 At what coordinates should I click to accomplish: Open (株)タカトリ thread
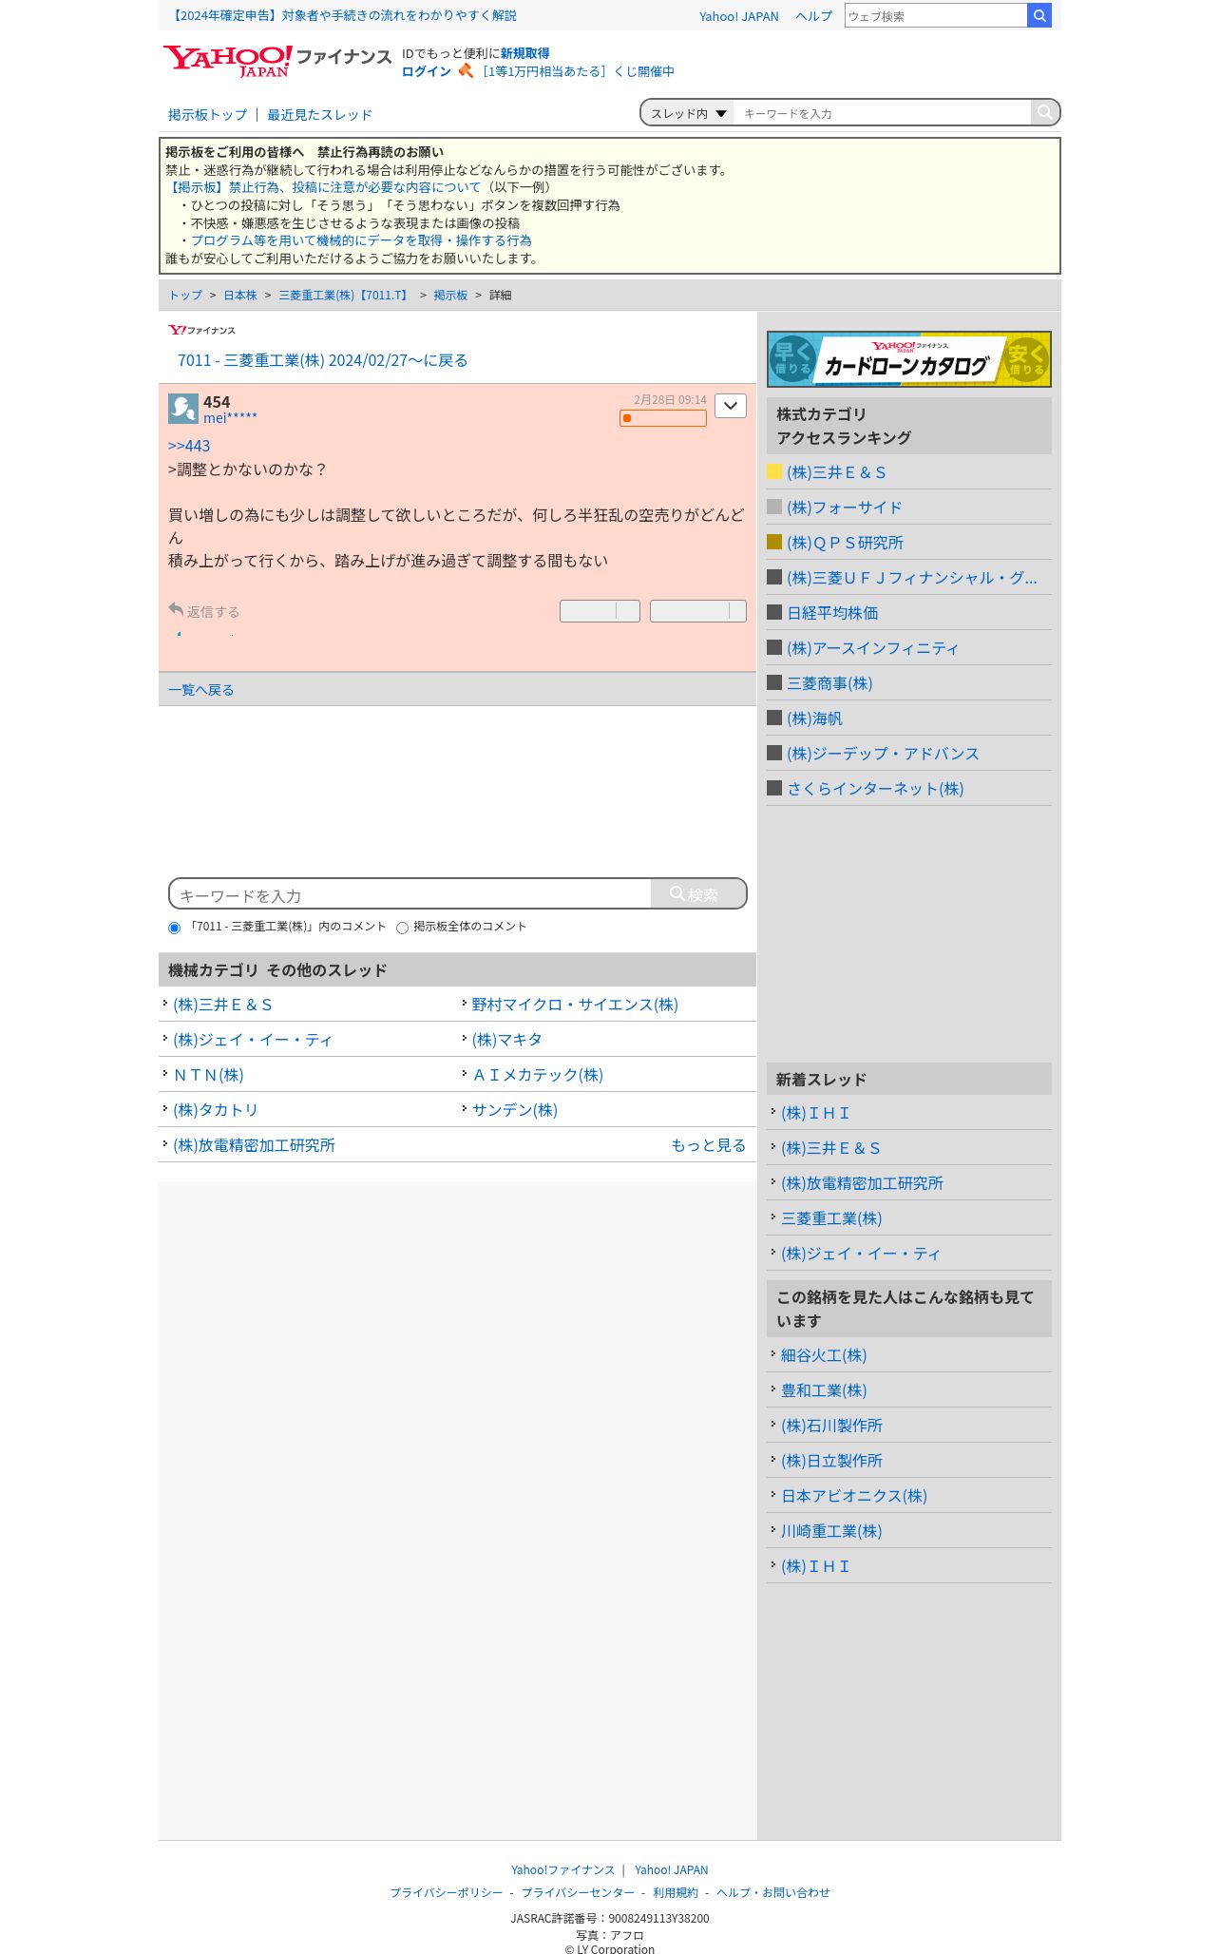216,1110
